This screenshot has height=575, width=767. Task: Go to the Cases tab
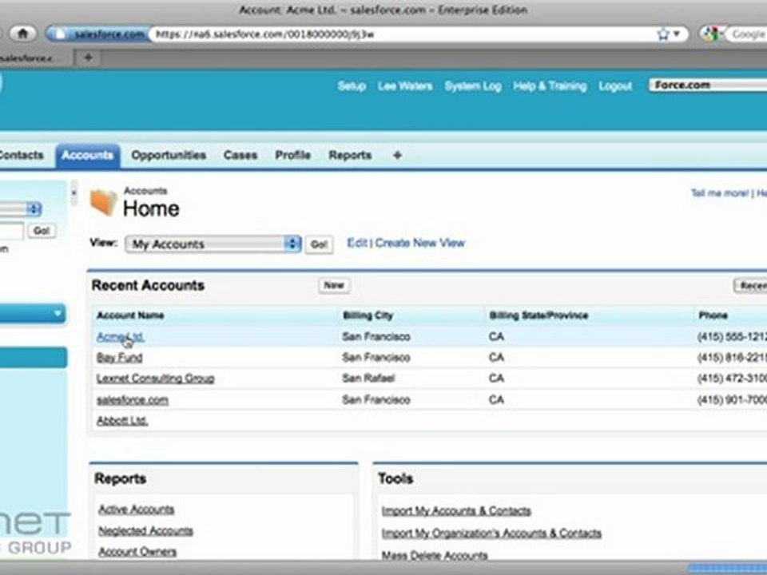[240, 156]
